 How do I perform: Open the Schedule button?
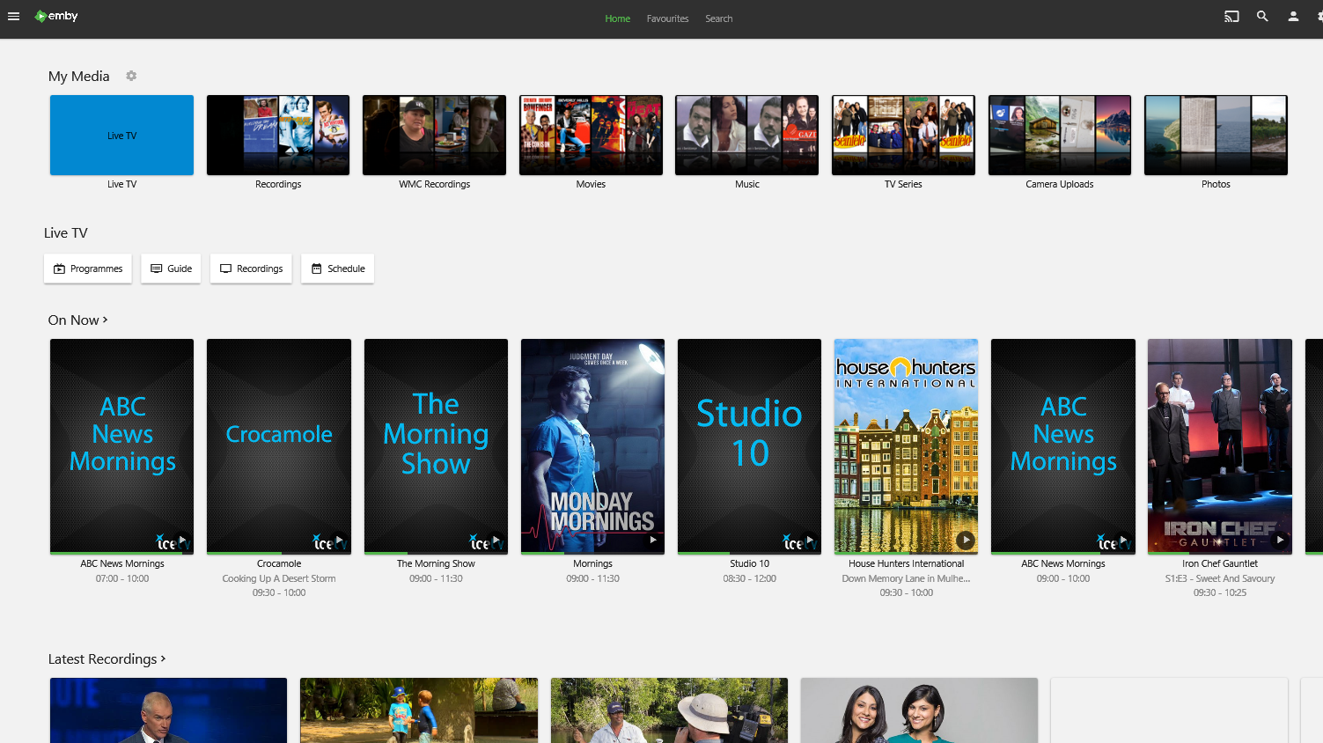point(337,269)
